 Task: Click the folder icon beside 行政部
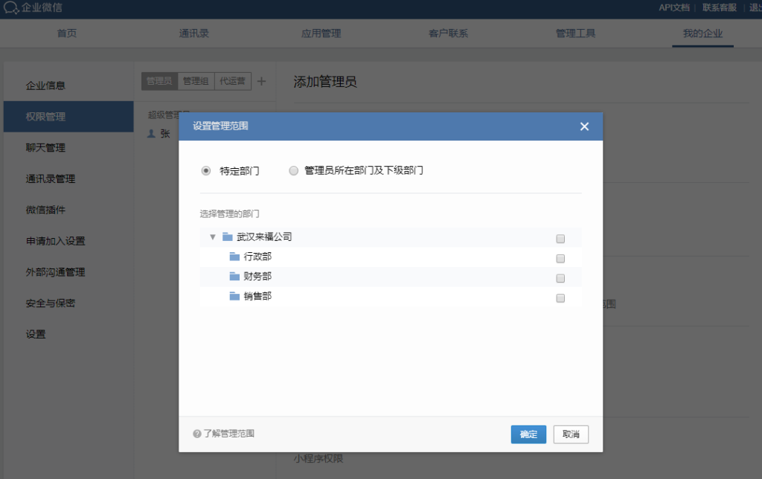click(234, 258)
